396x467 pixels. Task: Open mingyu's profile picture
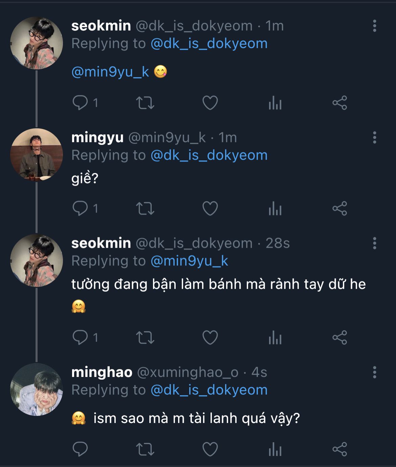[37, 154]
